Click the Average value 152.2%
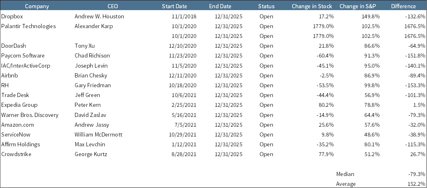The width and height of the screenshot is (427, 188). pyautogui.click(x=417, y=184)
